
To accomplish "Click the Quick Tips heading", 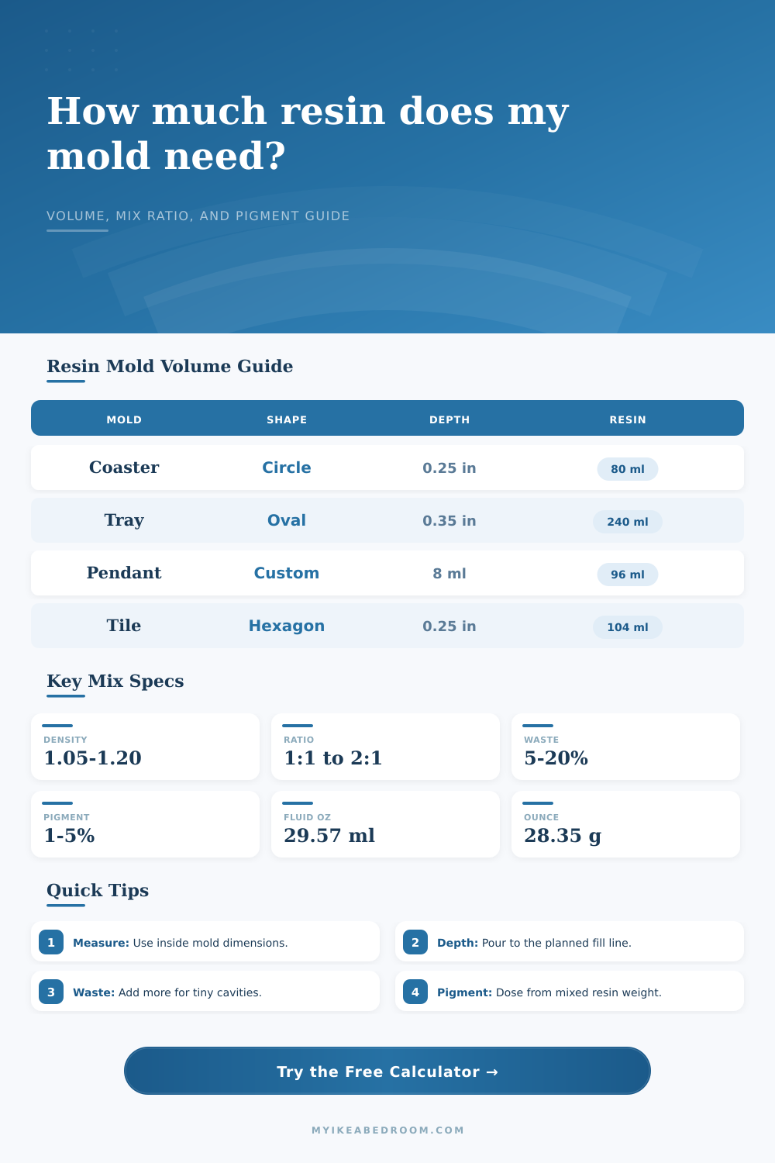I will [98, 890].
